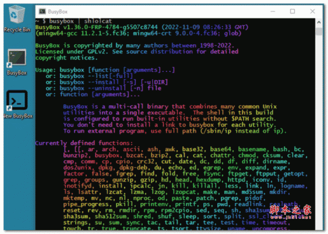Click the 'dpkg-deb' function name
This screenshot has height=234, width=328.
pyautogui.click(x=133, y=167)
